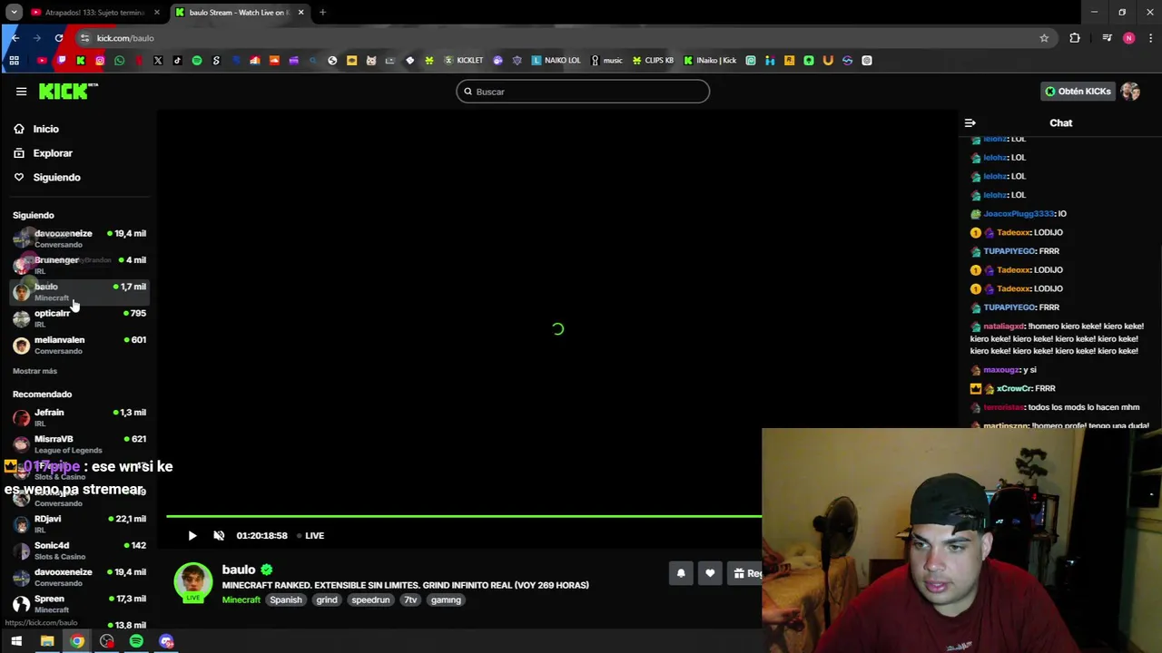Bookmark this page with the star

click(1044, 38)
